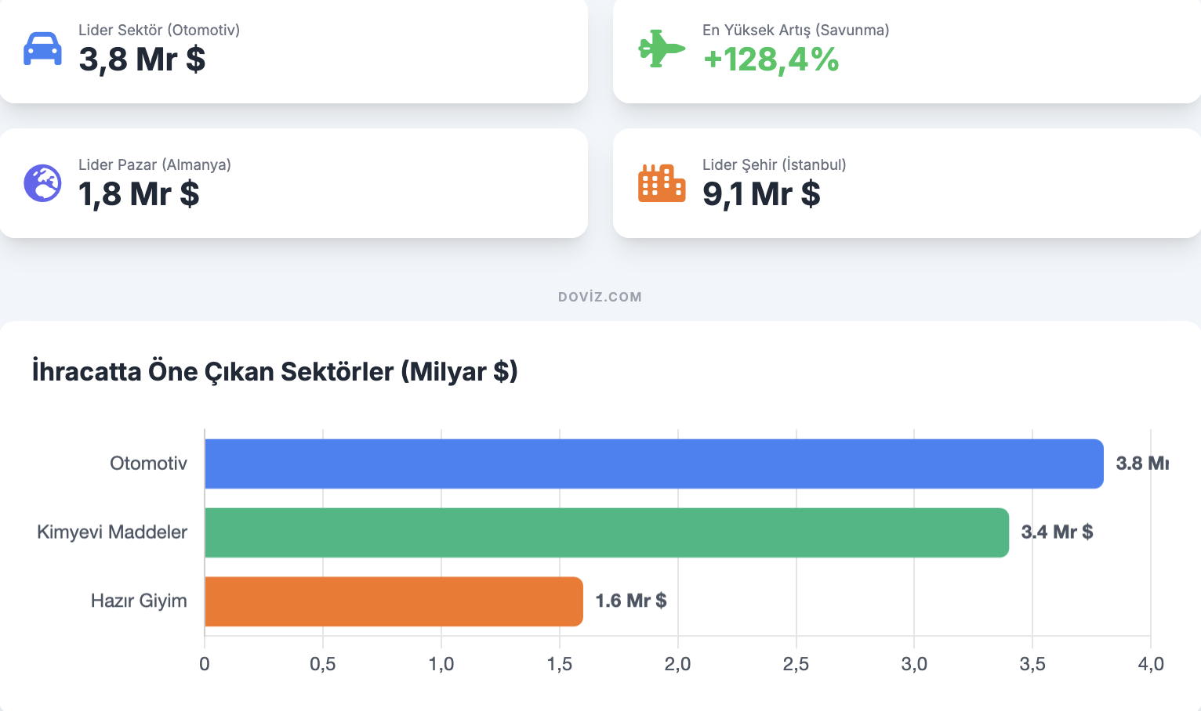Click the chart title İhracatta Öne Çıkan Sektörler
Viewport: 1201px width, 711px height.
274,371
